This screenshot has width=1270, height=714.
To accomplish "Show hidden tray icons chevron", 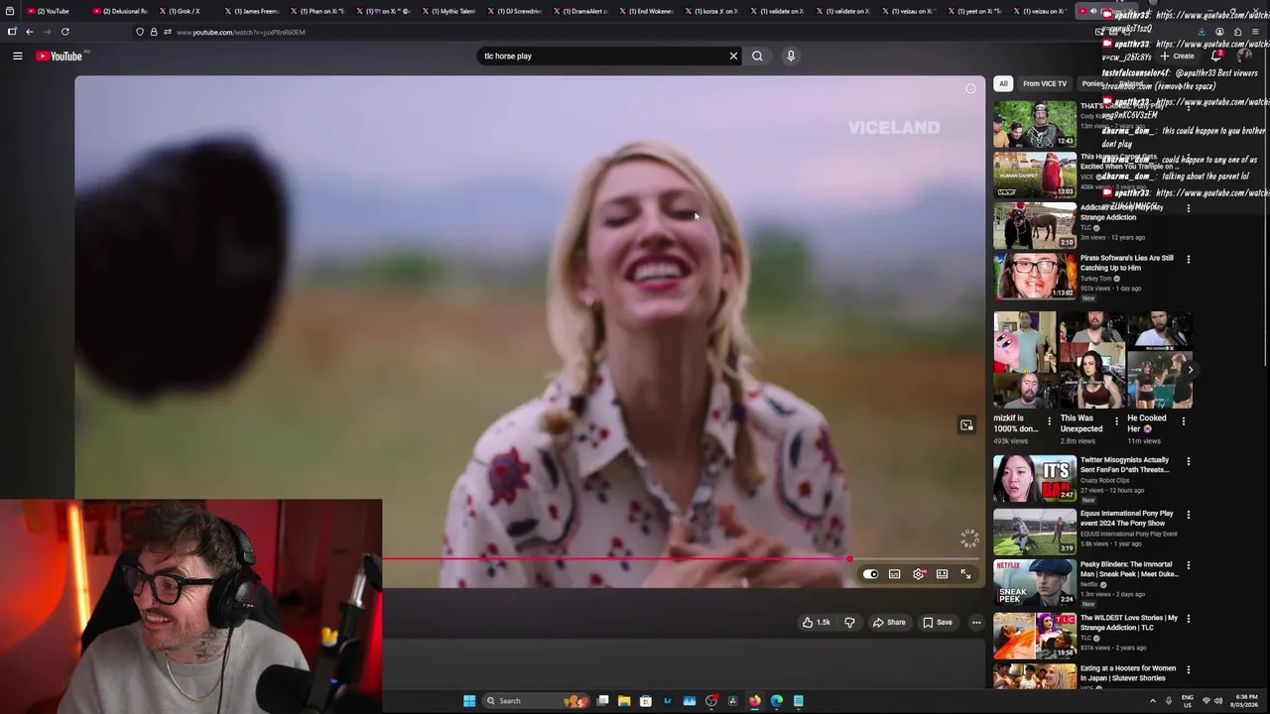I will click(1152, 701).
